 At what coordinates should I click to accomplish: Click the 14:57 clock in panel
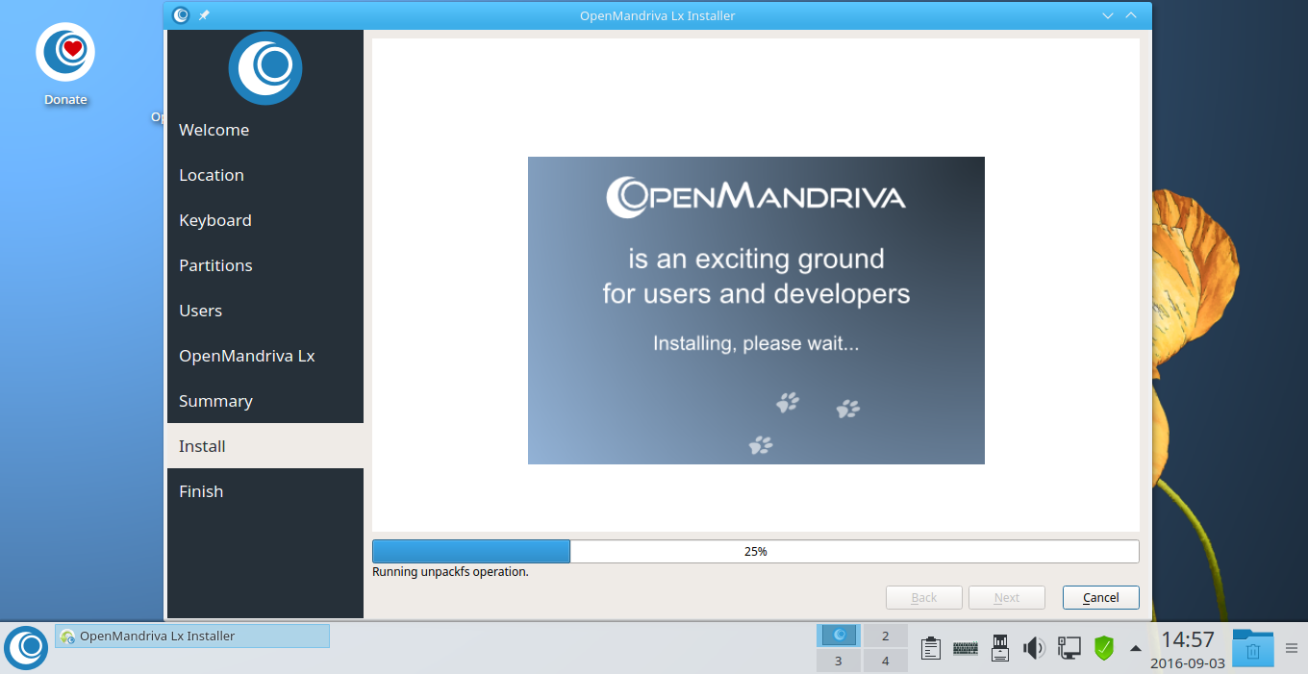point(1188,639)
